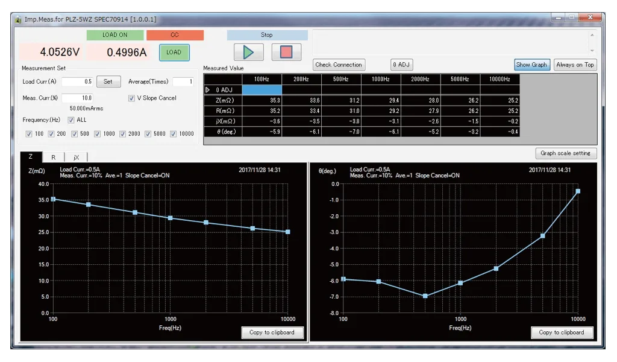The image size is (617, 362).
Task: Toggle the Frequency ALL checkbox
Action: 72,120
